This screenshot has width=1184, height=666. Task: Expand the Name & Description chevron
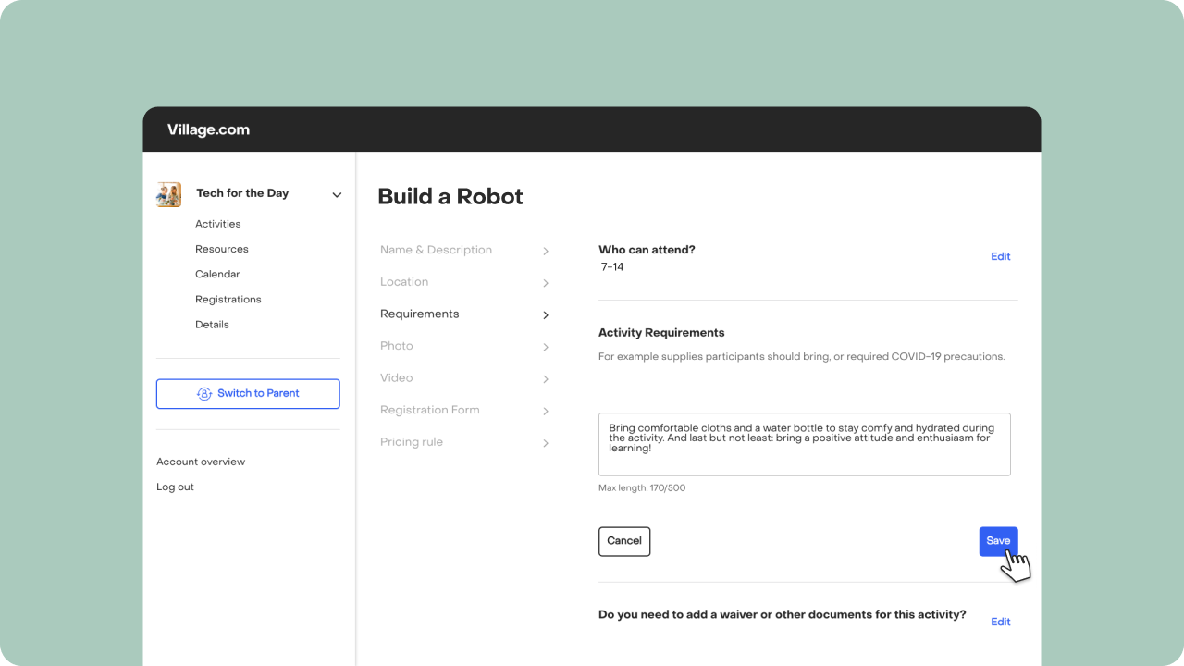546,251
